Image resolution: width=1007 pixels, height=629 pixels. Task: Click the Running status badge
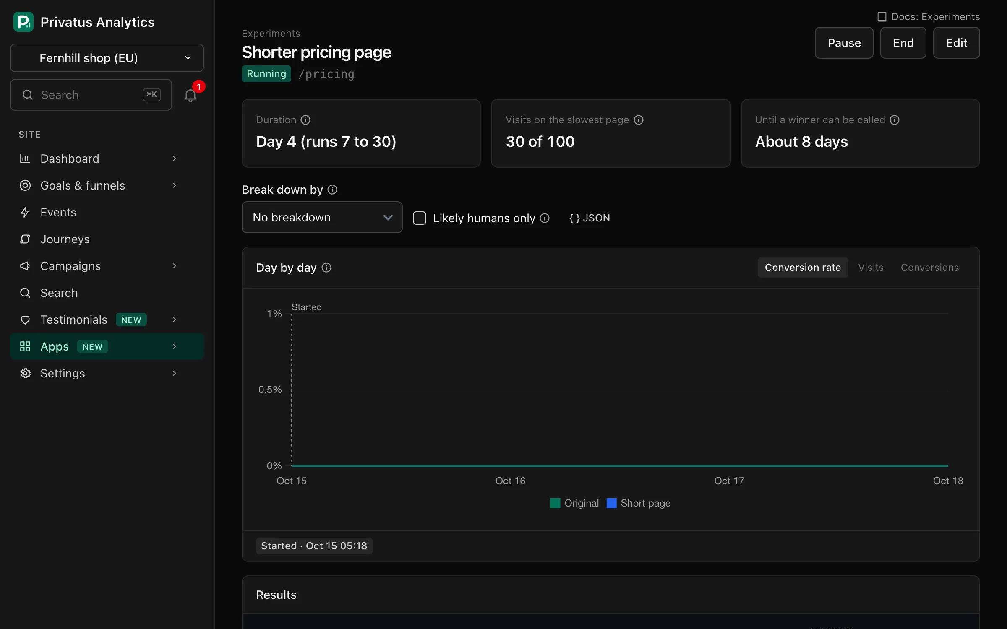(266, 74)
